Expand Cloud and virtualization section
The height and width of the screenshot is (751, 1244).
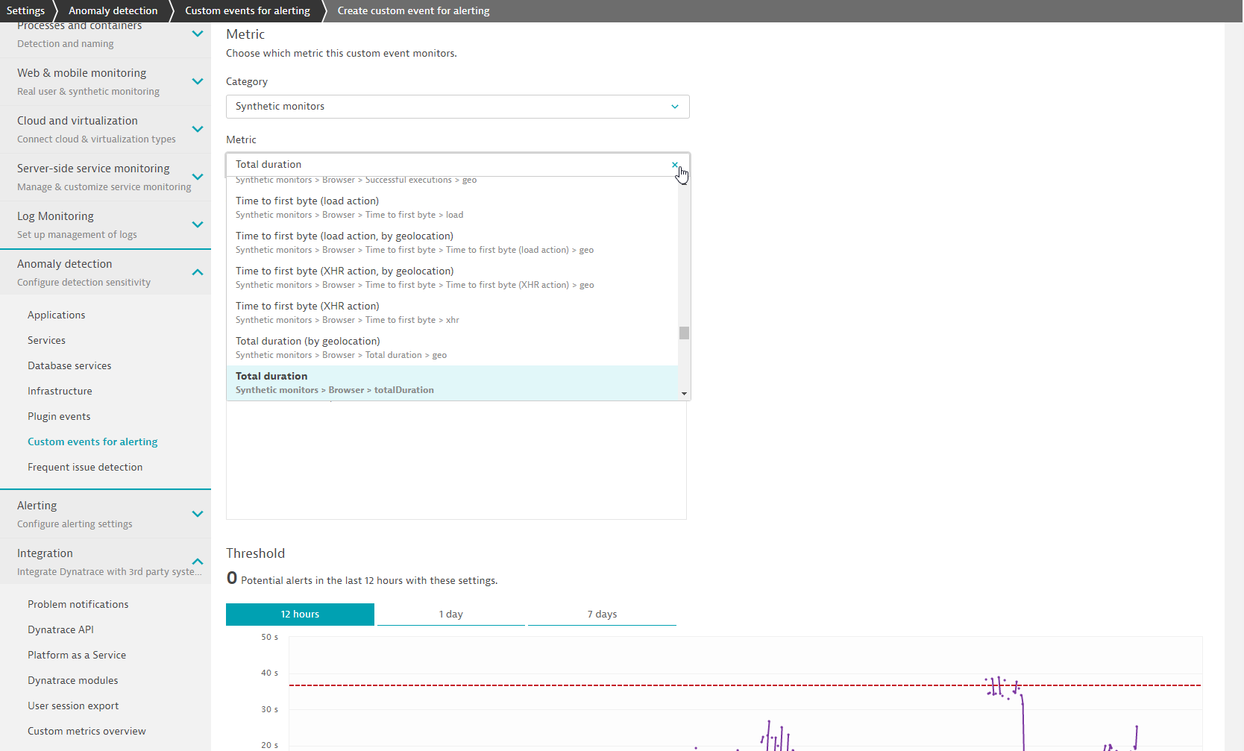click(197, 129)
